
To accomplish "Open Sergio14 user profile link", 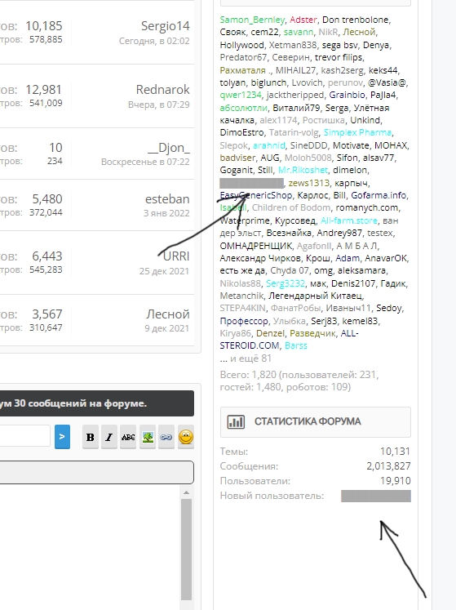I will point(166,26).
